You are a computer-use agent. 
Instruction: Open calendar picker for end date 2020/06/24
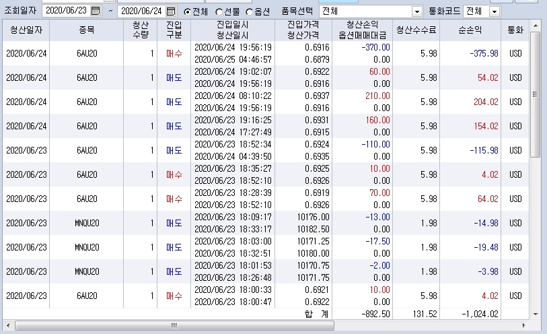coord(171,11)
